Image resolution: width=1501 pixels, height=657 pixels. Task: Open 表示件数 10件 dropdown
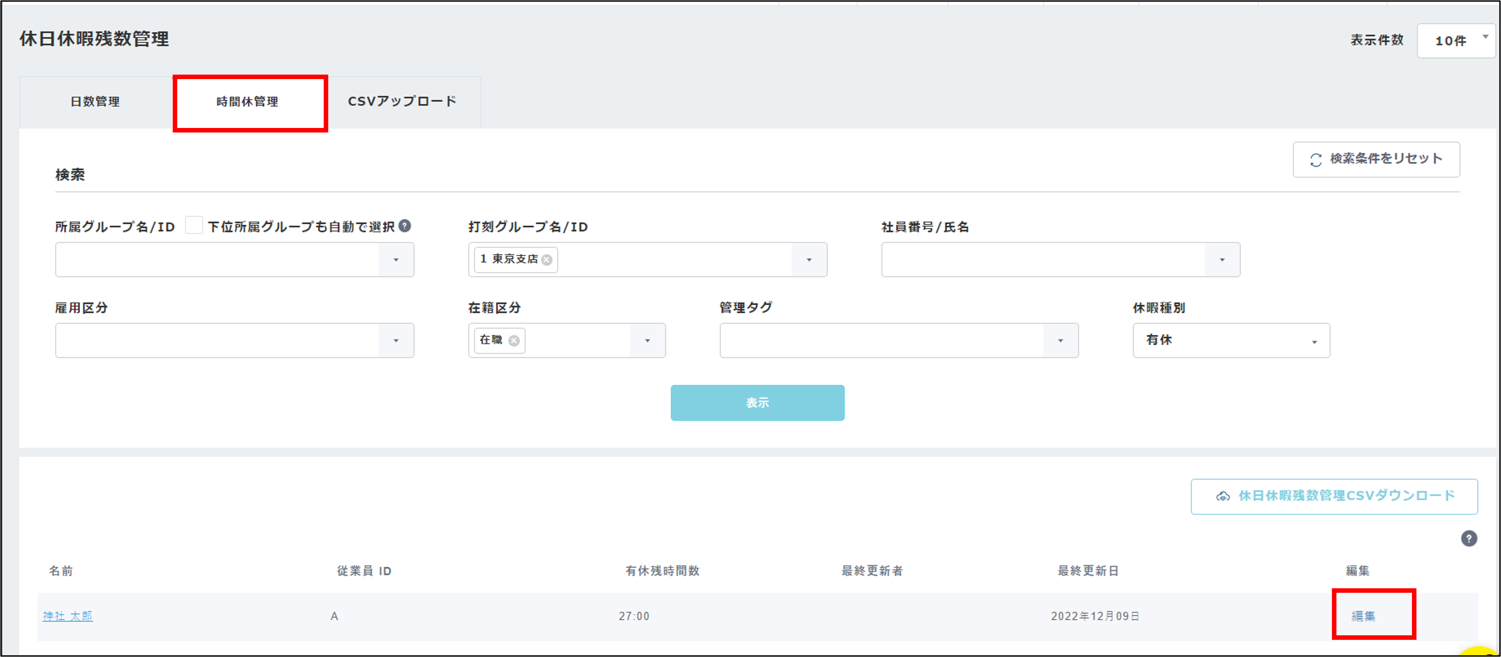tap(1455, 41)
